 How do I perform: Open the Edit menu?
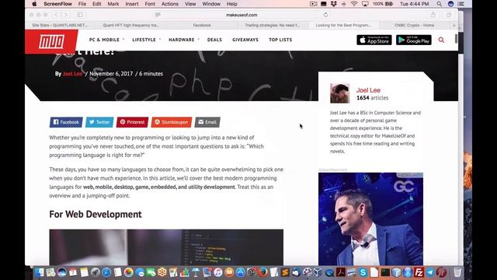coord(96,4)
